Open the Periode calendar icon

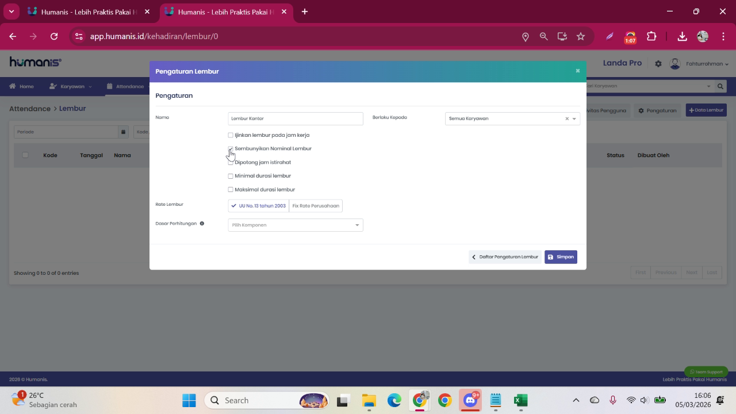123,132
